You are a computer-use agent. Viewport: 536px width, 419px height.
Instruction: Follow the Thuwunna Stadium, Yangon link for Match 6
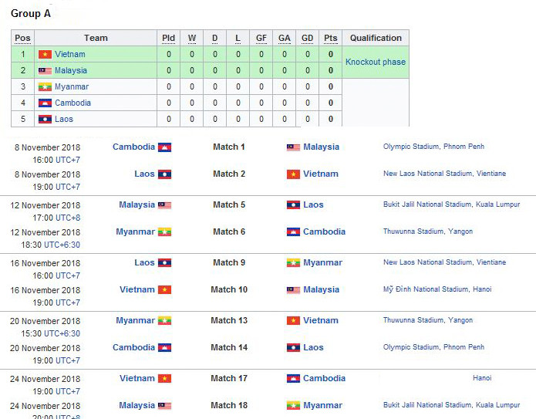tap(428, 231)
